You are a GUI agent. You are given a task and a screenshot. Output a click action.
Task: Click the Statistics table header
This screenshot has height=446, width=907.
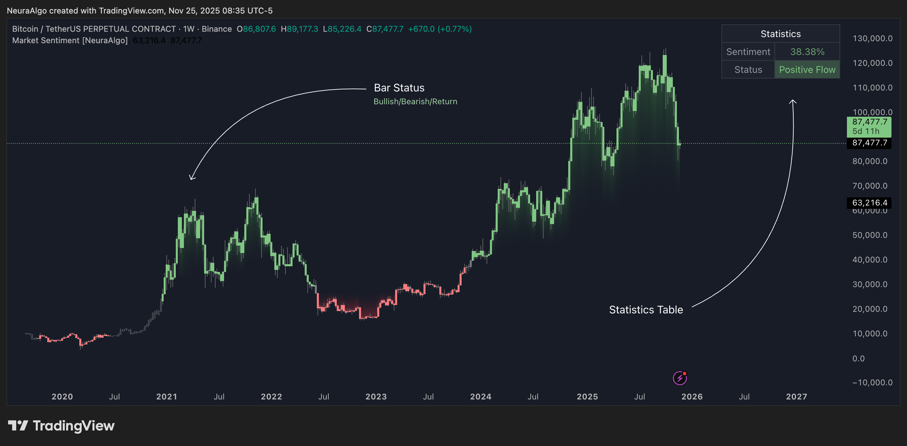click(780, 34)
